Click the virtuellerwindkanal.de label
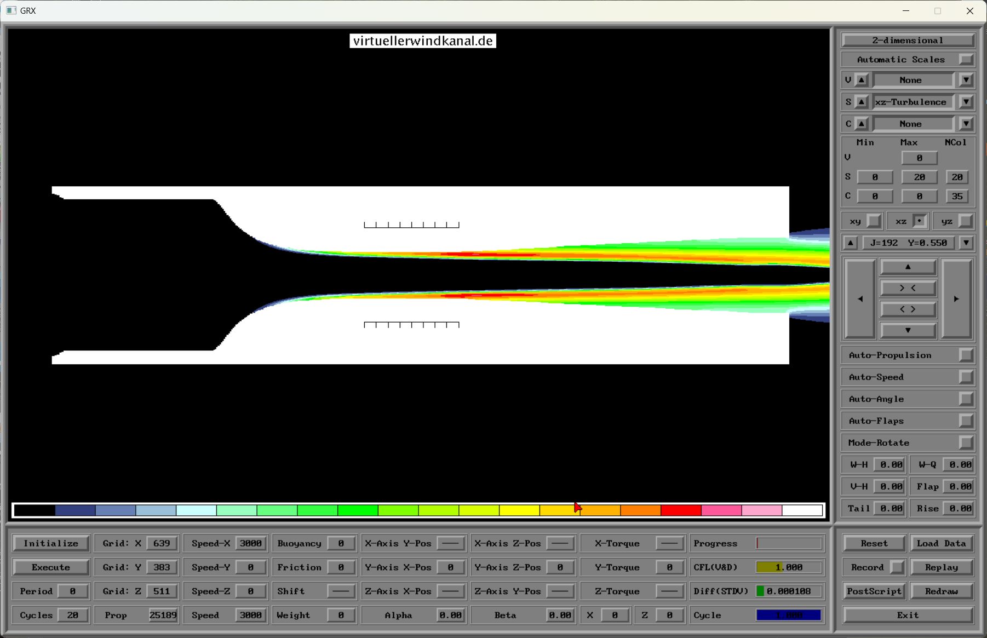 tap(423, 41)
